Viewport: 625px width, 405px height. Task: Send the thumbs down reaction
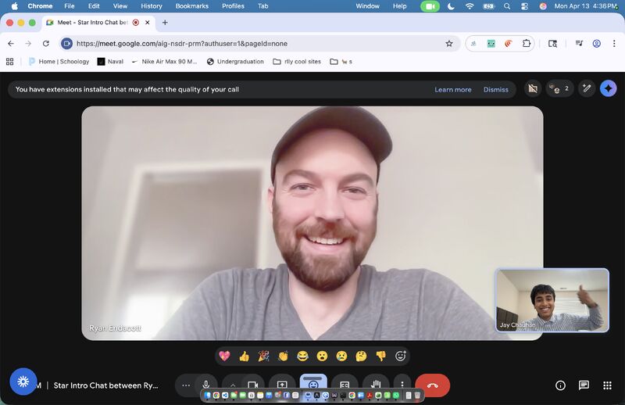[380, 356]
